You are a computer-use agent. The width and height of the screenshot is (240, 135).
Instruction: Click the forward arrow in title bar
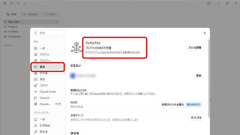click(x=32, y=3)
